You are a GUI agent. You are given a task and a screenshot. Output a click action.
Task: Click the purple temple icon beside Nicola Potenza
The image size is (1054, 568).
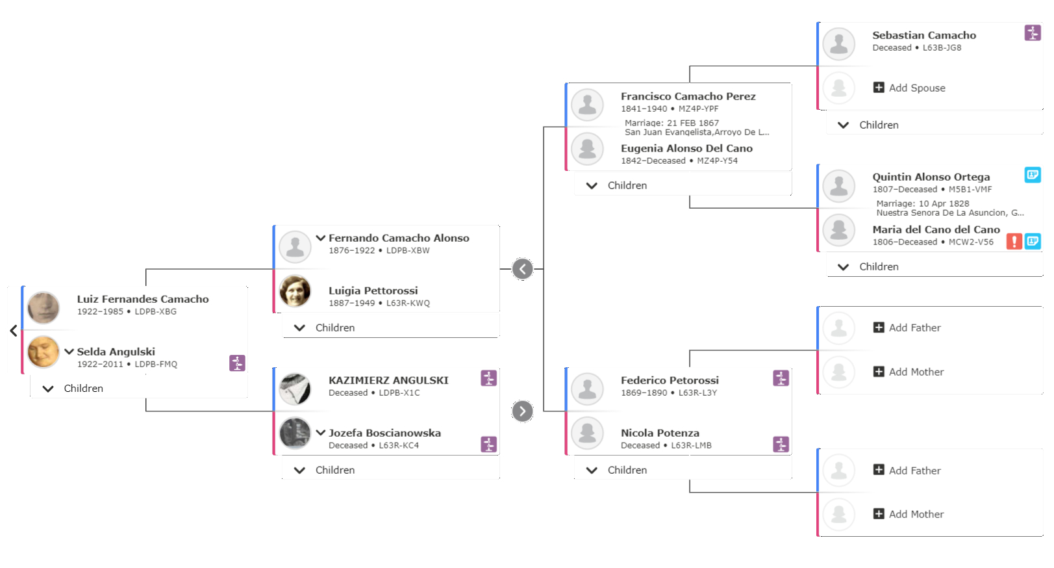tap(781, 444)
